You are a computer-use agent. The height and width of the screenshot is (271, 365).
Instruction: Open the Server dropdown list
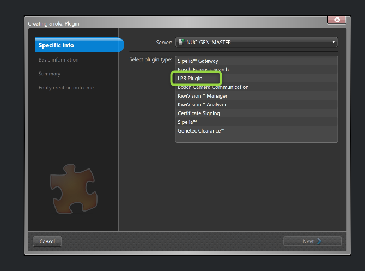tap(256, 42)
